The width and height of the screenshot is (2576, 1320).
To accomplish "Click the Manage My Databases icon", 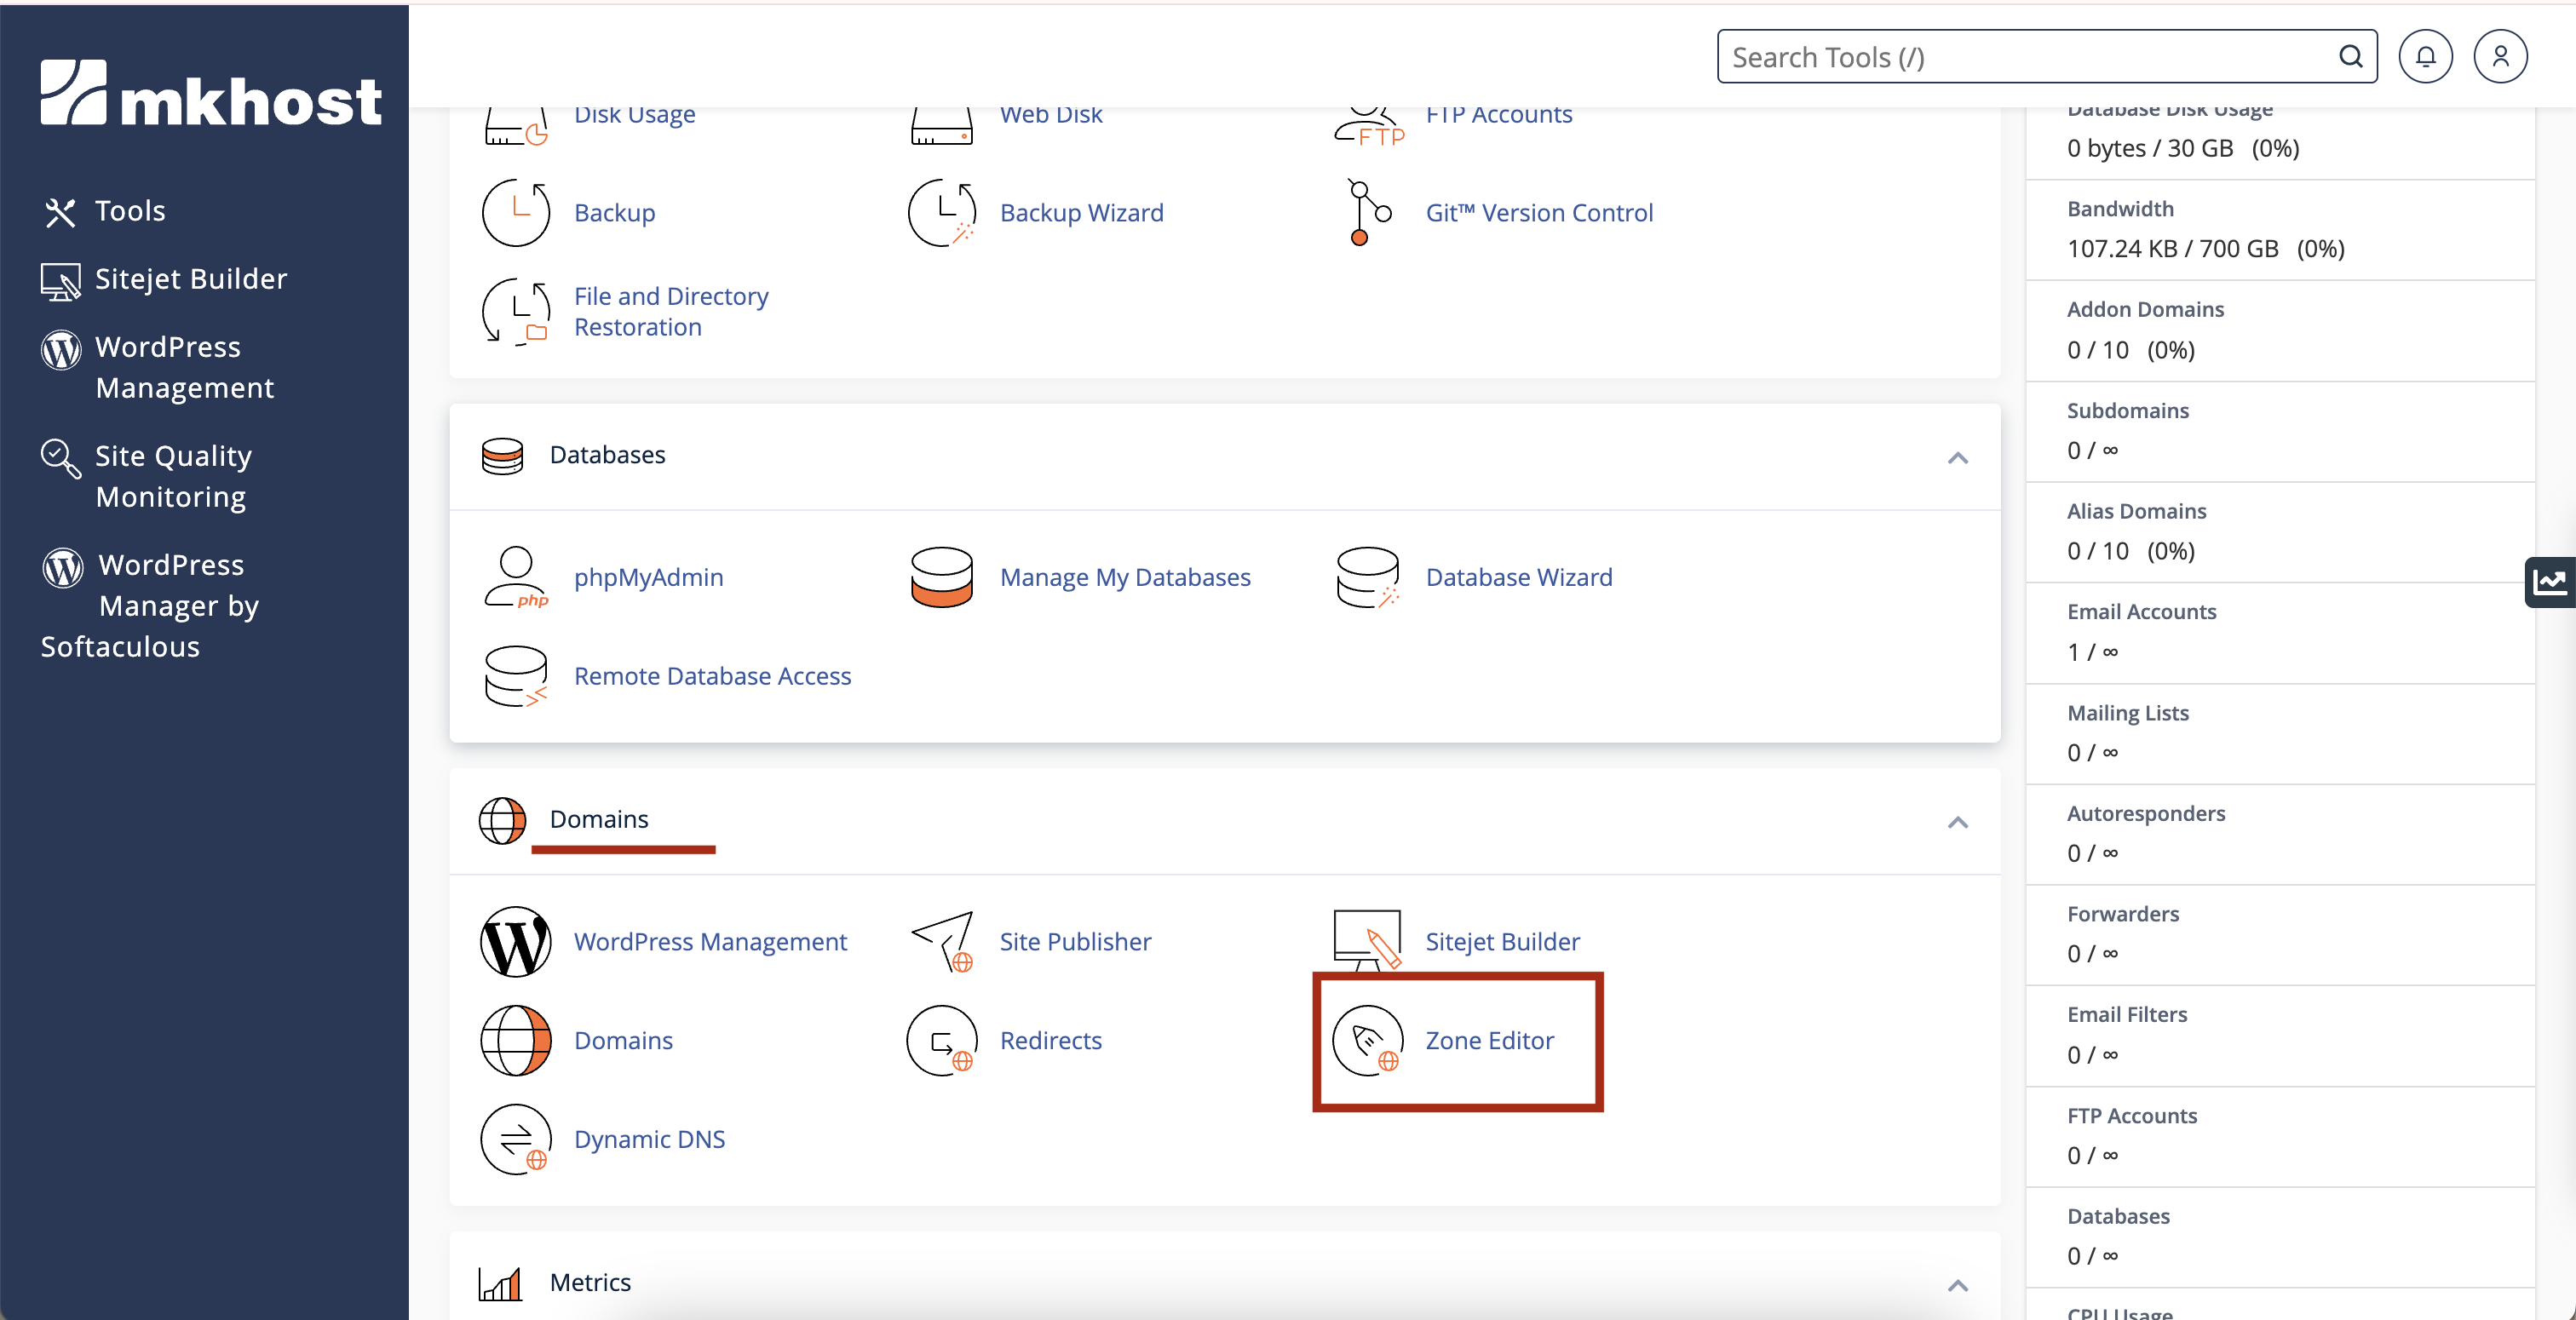I will tap(941, 577).
